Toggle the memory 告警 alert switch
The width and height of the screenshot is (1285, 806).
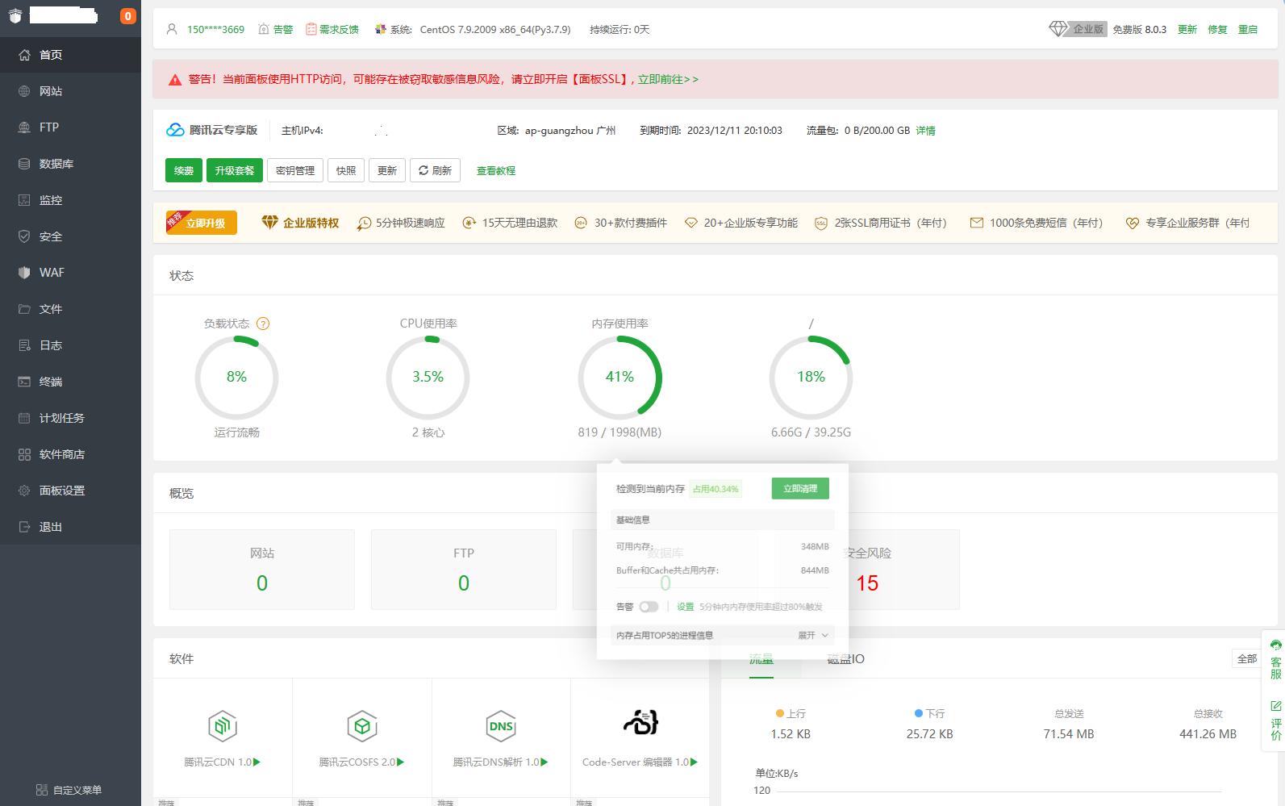(x=649, y=607)
